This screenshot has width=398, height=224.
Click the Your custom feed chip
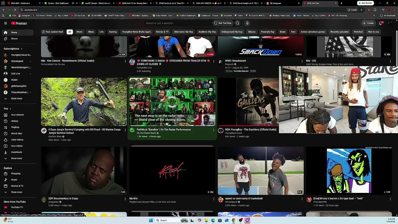click(x=53, y=32)
